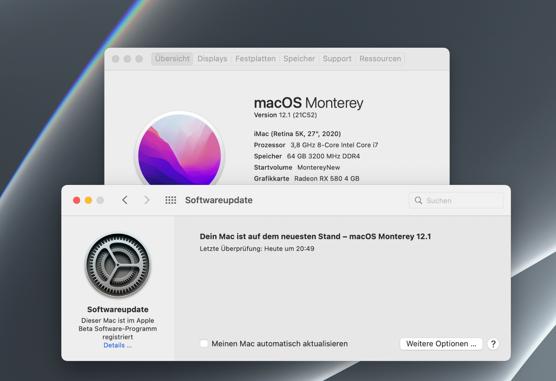The height and width of the screenshot is (381, 556).
Task: Open the Details link for Beta program
Action: point(118,345)
